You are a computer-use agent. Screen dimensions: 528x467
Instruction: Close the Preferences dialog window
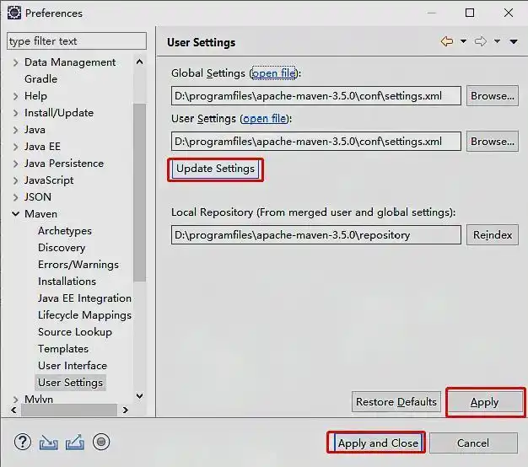[x=509, y=13]
